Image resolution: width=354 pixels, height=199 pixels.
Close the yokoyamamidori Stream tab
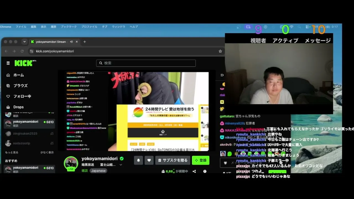pos(77,42)
